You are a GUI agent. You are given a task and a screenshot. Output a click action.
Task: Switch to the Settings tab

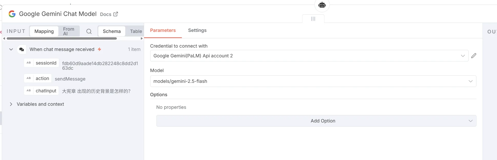point(197,30)
